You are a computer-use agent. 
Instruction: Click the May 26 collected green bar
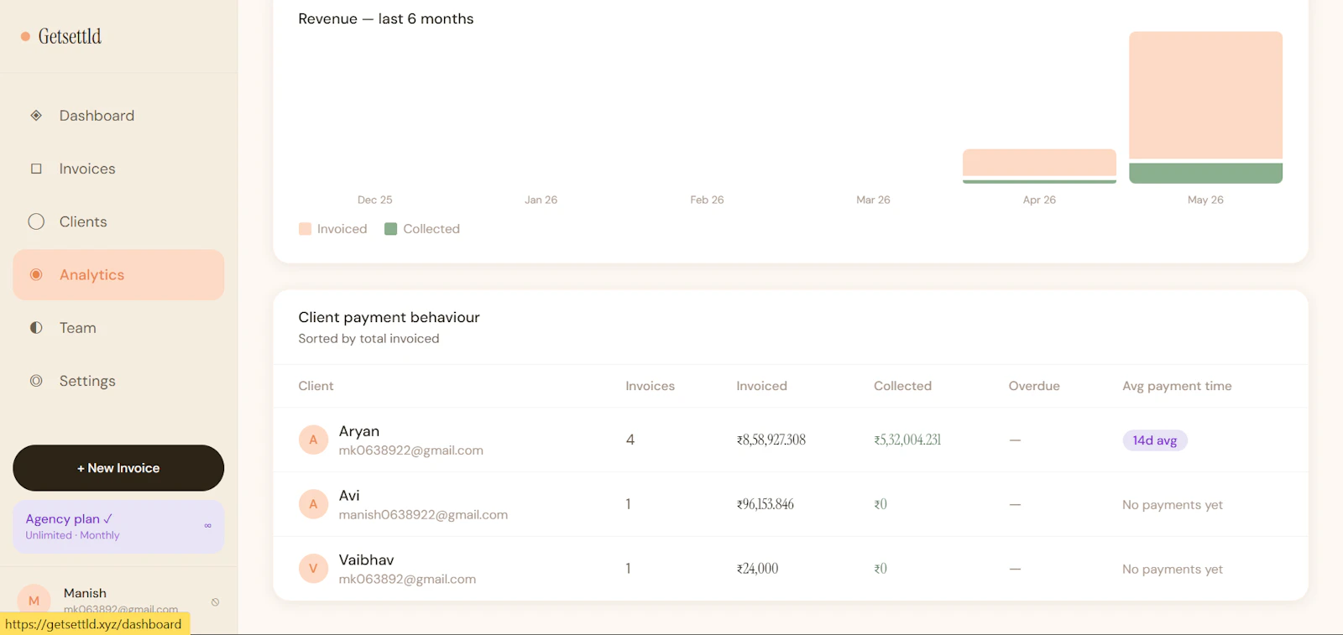[1205, 174]
